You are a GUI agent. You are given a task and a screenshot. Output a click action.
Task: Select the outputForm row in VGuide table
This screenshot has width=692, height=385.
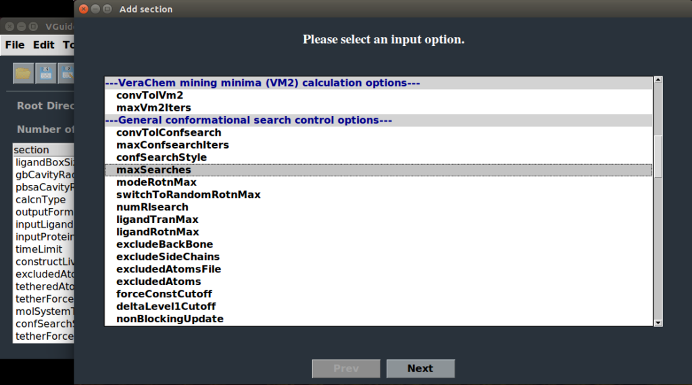(44, 211)
